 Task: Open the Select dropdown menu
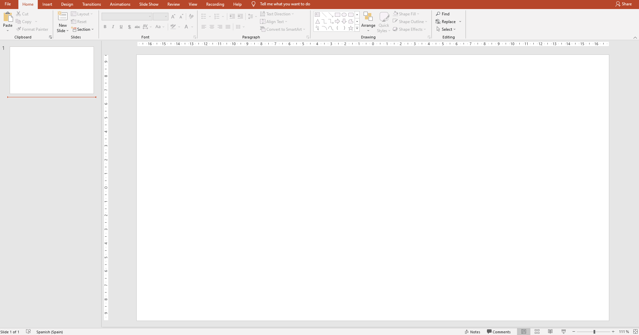tap(446, 29)
